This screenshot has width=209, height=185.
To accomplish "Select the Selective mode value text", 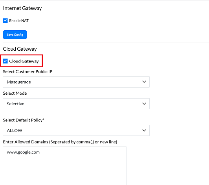I will click(x=15, y=104).
